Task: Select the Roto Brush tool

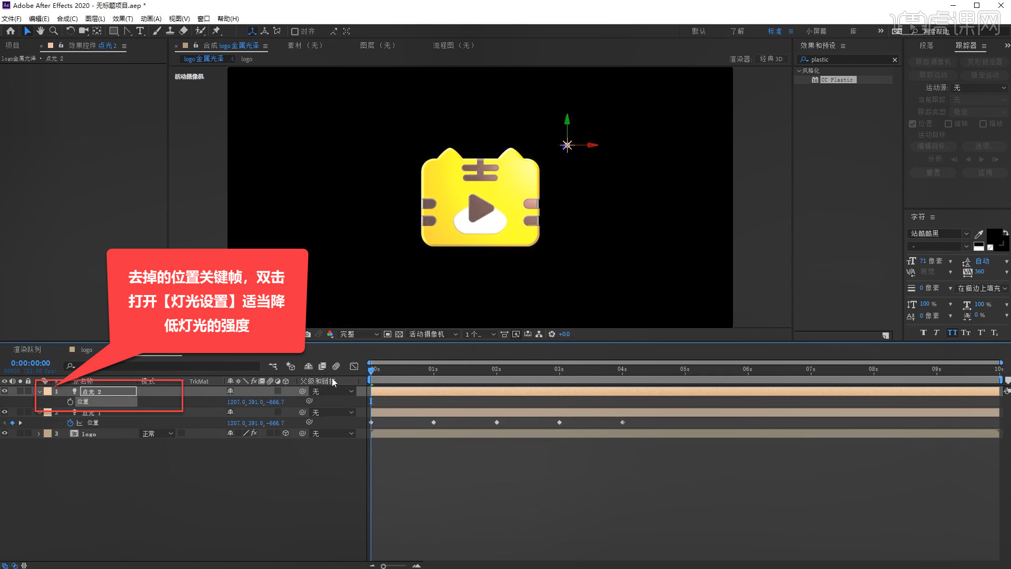Action: pos(200,31)
